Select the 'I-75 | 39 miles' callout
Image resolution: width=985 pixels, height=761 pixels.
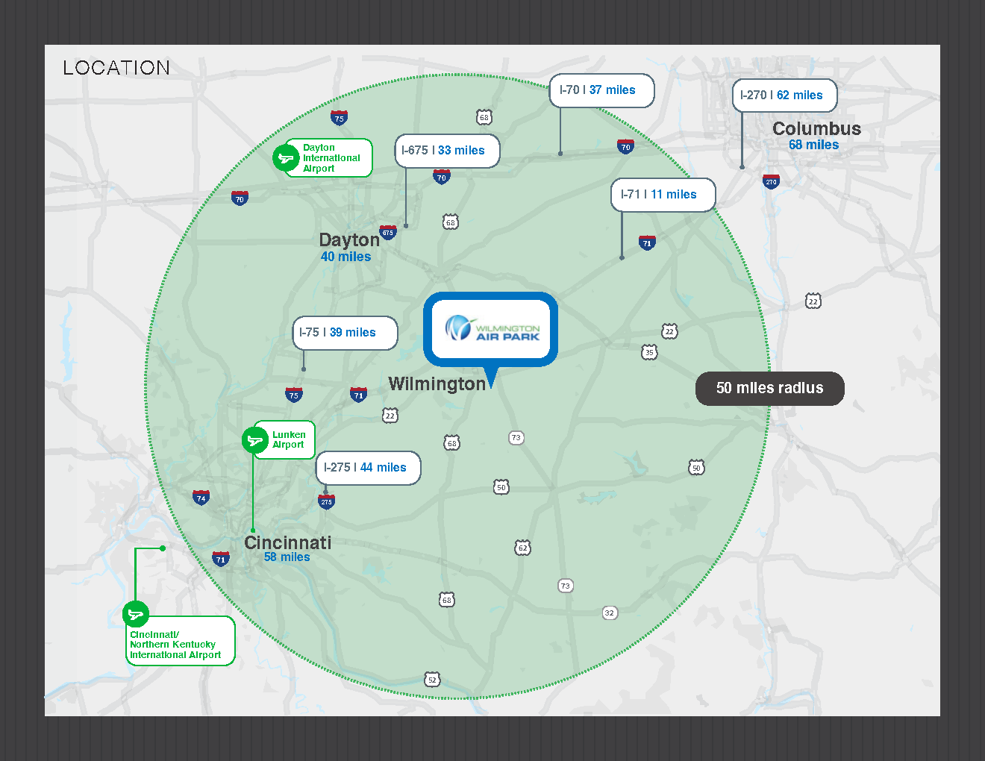point(345,333)
